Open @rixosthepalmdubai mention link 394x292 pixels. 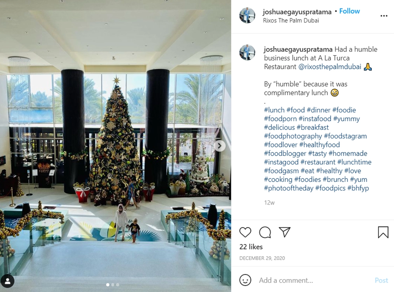pos(329,66)
